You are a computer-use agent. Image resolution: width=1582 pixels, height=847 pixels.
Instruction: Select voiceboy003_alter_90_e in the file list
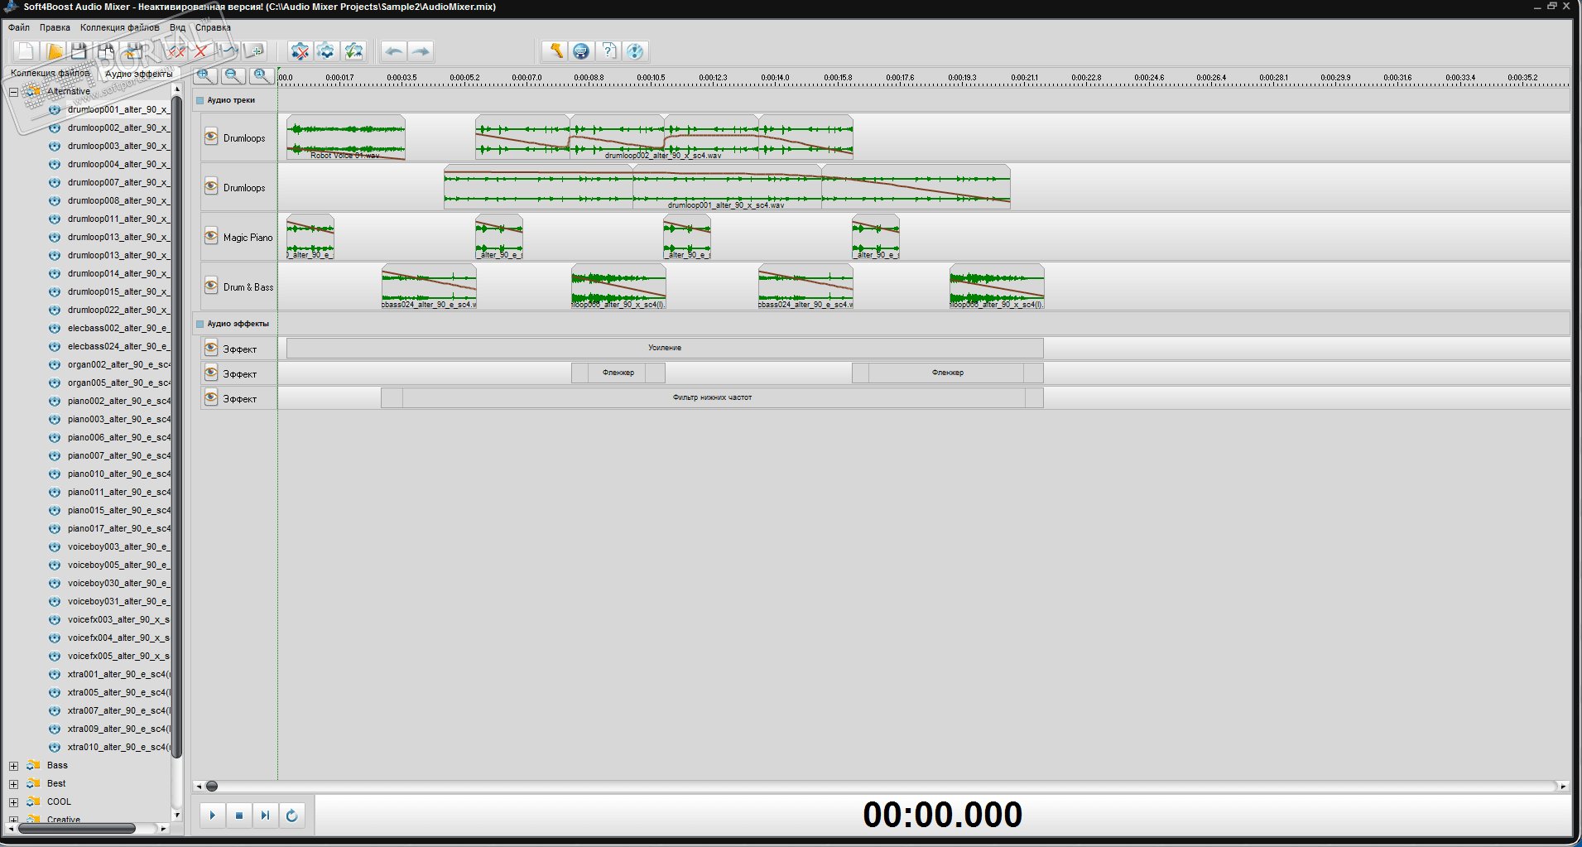pyautogui.click(x=118, y=546)
